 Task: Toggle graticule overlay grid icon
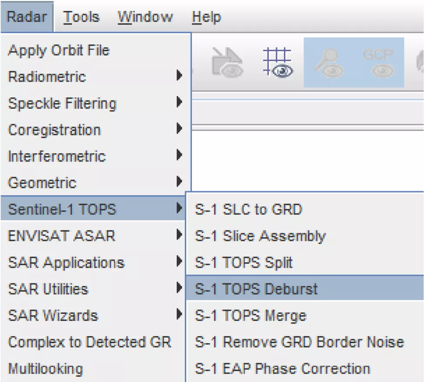click(x=278, y=62)
